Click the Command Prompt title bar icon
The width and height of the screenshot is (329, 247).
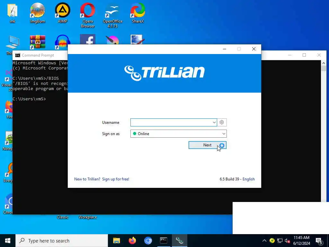tap(18, 55)
